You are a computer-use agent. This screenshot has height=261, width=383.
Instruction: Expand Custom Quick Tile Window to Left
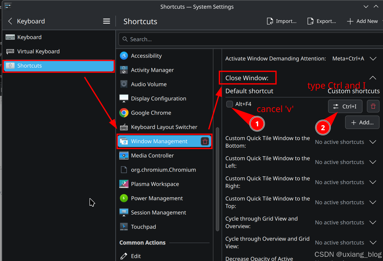(373, 162)
